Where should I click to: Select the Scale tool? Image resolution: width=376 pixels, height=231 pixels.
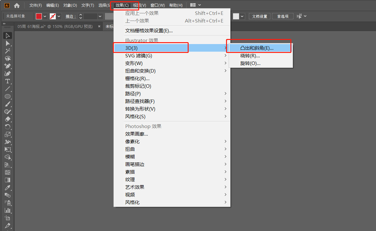[7, 134]
